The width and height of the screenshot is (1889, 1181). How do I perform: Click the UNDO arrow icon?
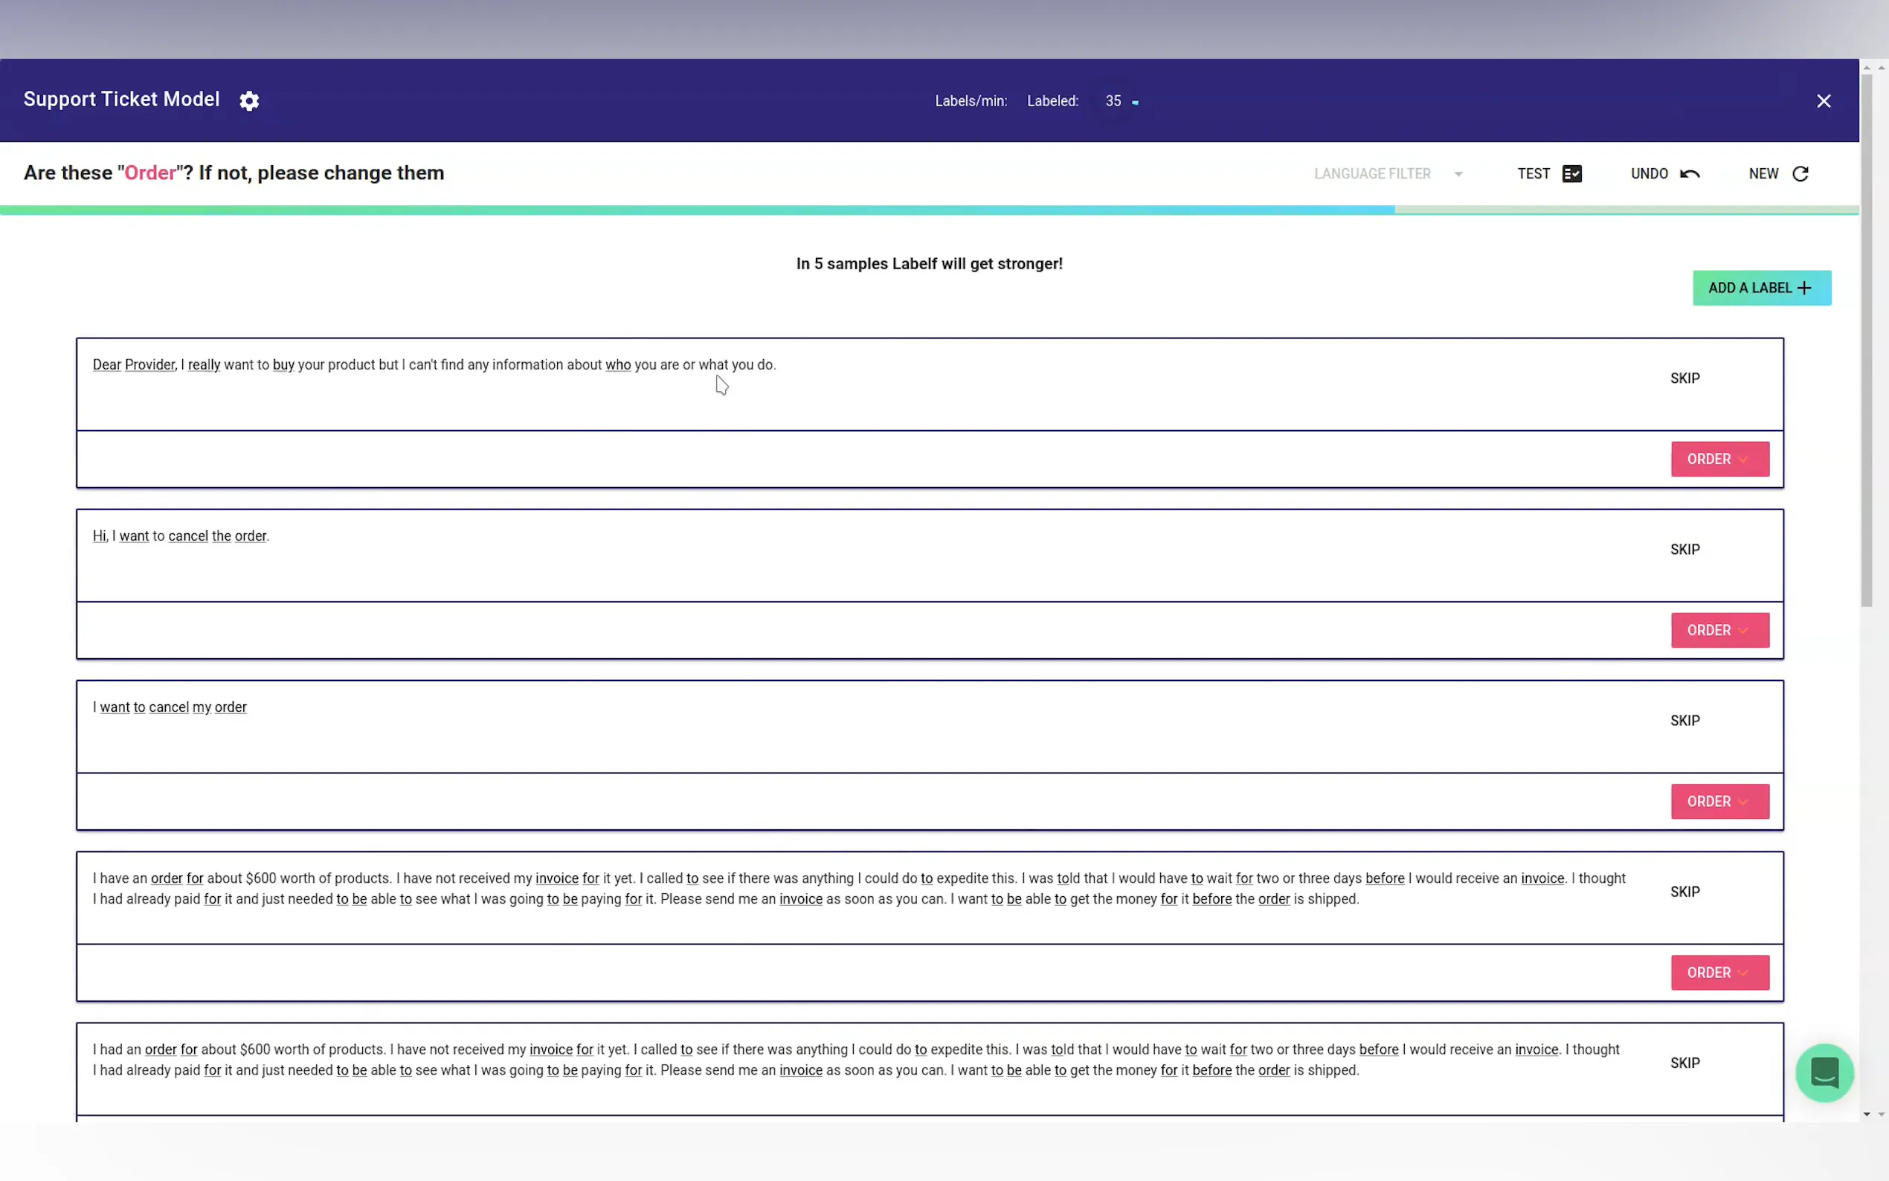point(1689,173)
